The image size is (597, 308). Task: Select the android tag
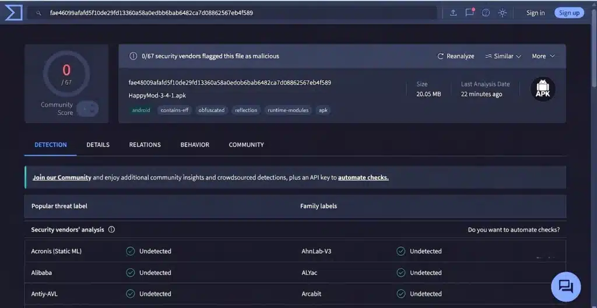point(141,110)
